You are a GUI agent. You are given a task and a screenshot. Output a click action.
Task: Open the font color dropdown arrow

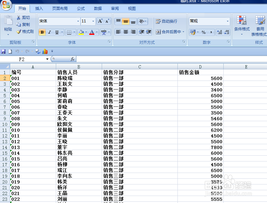97,32
